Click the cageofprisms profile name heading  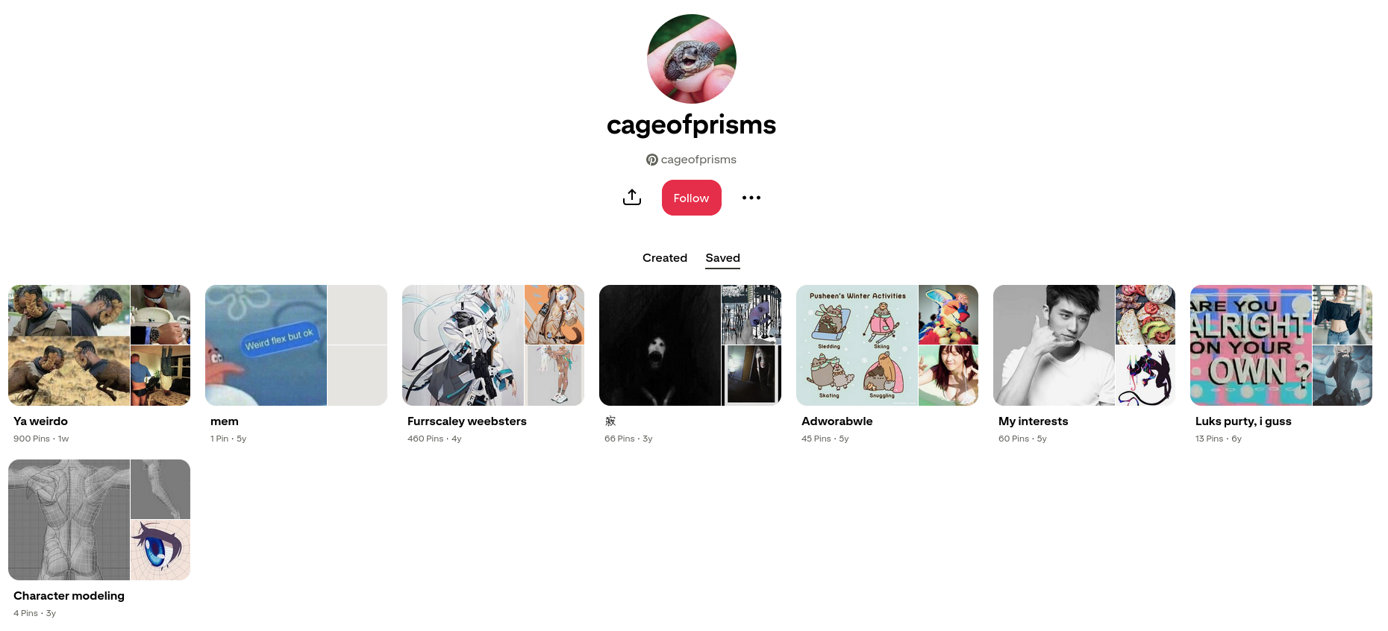[692, 125]
